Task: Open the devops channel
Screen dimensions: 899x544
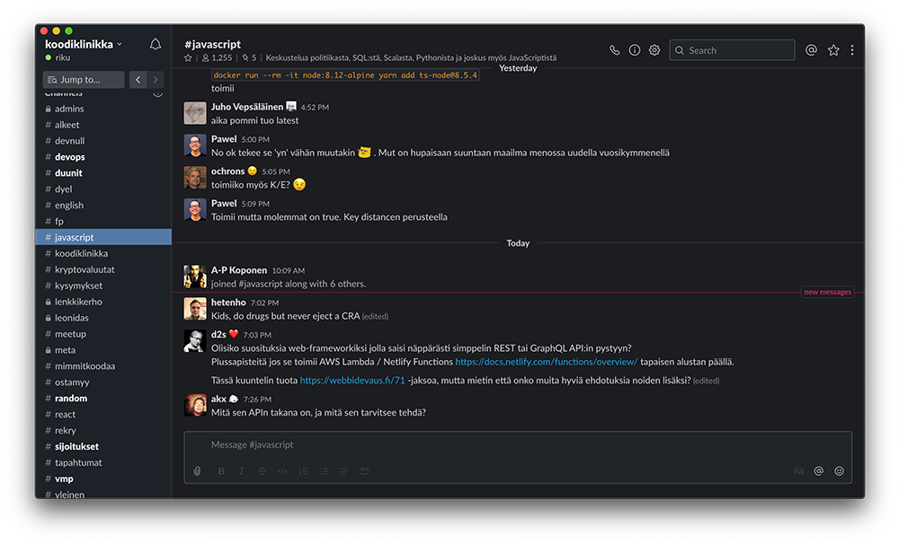Action: point(70,157)
